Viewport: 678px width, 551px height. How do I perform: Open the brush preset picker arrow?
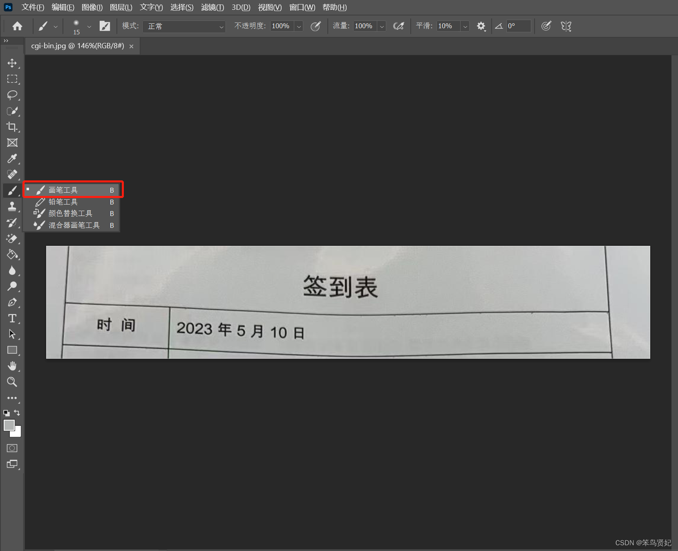(89, 27)
